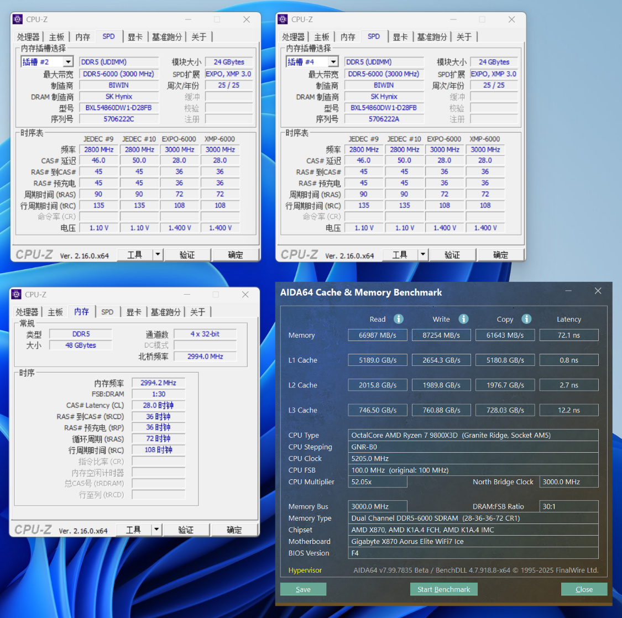Screen dimensions: 622x618
Task: Click 确定 button in slot #4 window
Action: [500, 255]
